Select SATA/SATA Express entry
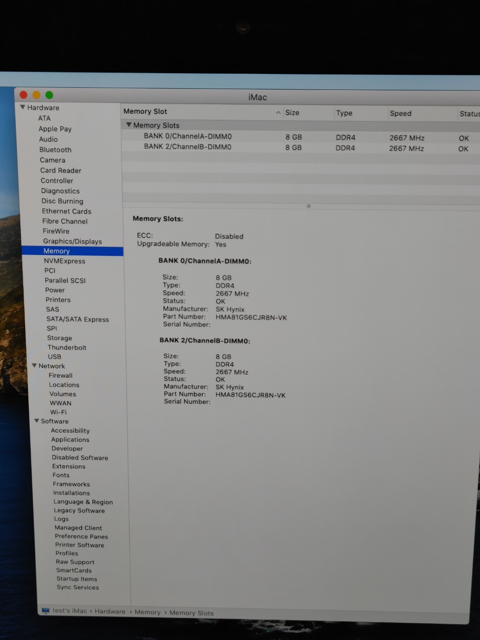The image size is (480, 640). click(x=78, y=319)
